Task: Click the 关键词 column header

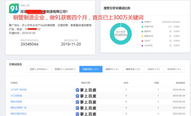Action: [x=14, y=83]
